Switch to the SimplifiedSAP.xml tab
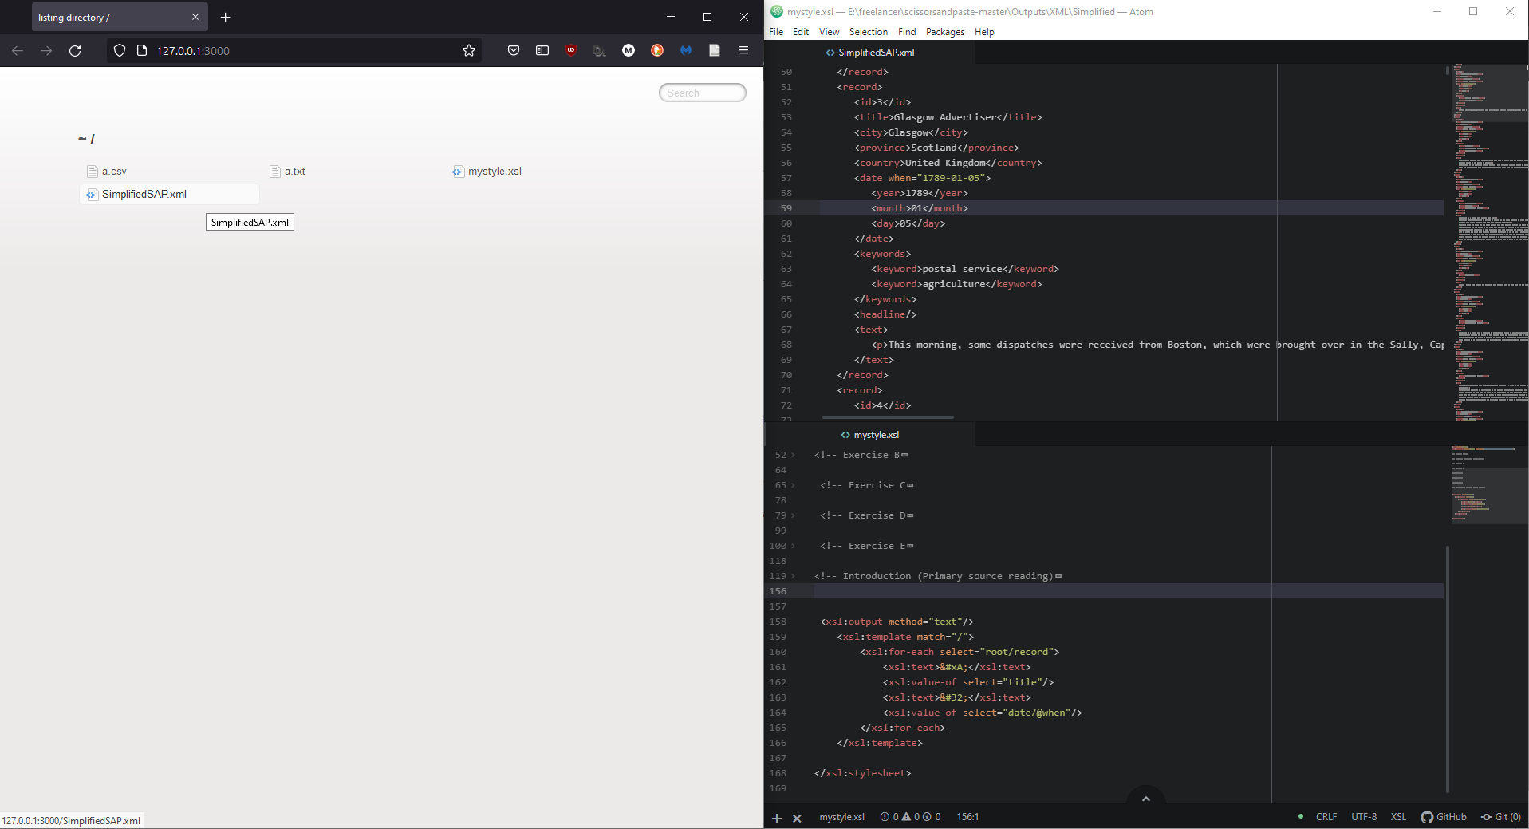Screen dimensions: 1529x829 tap(875, 53)
